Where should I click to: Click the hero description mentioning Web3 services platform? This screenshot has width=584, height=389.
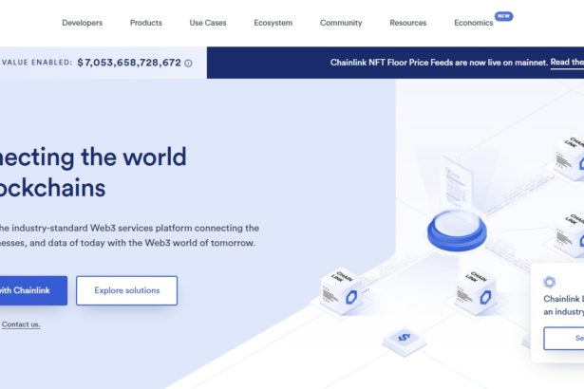129,235
